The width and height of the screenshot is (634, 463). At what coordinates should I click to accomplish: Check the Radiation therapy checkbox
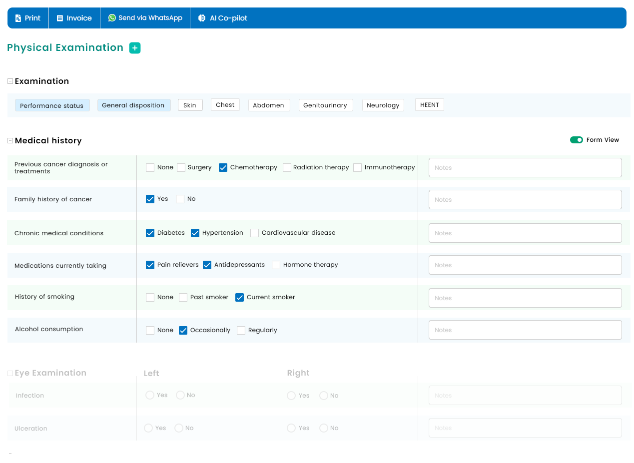coord(287,167)
